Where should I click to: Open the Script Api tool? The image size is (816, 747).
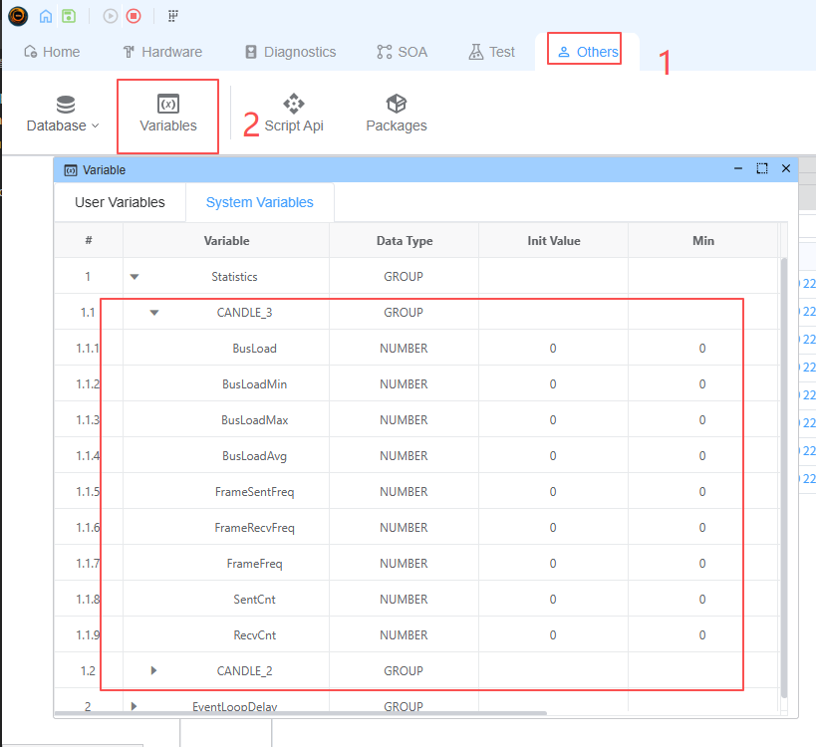(294, 114)
